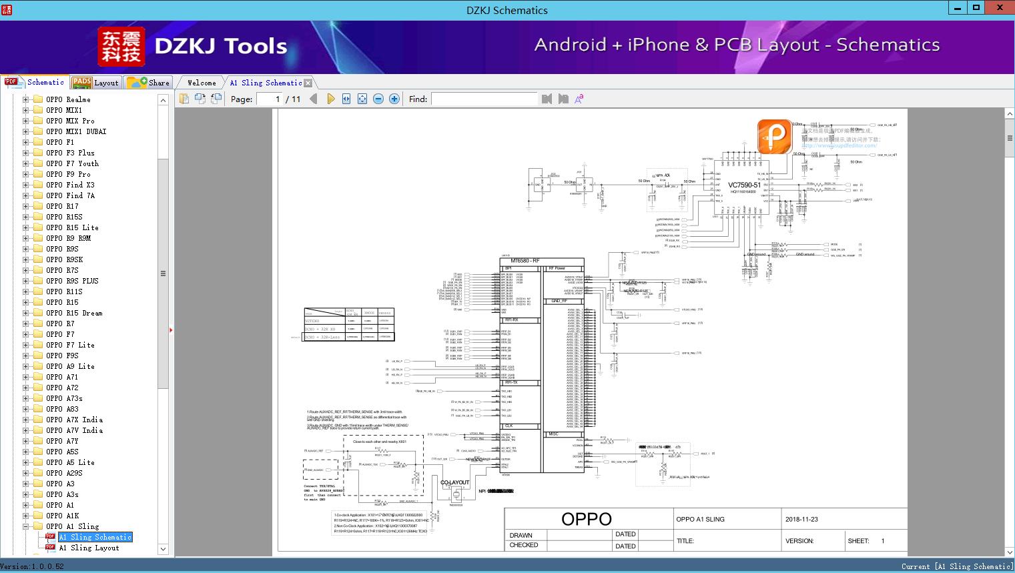
Task: Select OPPO Find 7A folder
Action: pyautogui.click(x=70, y=195)
